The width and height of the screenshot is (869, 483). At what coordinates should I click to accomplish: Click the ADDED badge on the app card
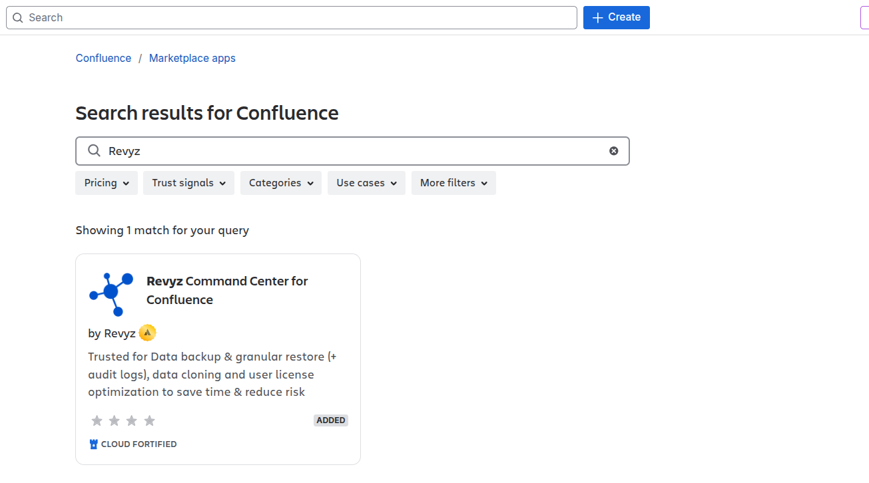[x=331, y=420]
